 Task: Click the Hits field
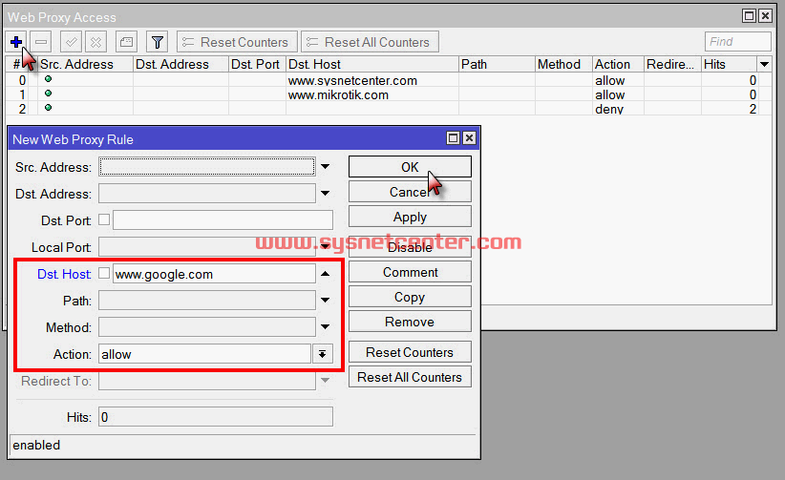[x=216, y=416]
